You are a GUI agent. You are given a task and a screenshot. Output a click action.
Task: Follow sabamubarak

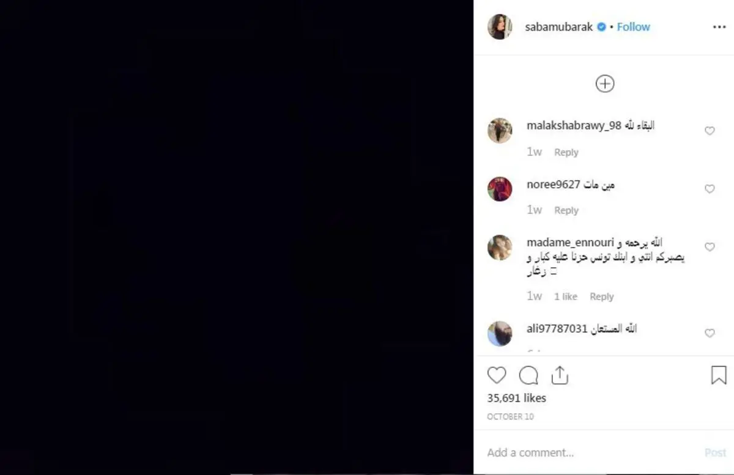(x=633, y=27)
